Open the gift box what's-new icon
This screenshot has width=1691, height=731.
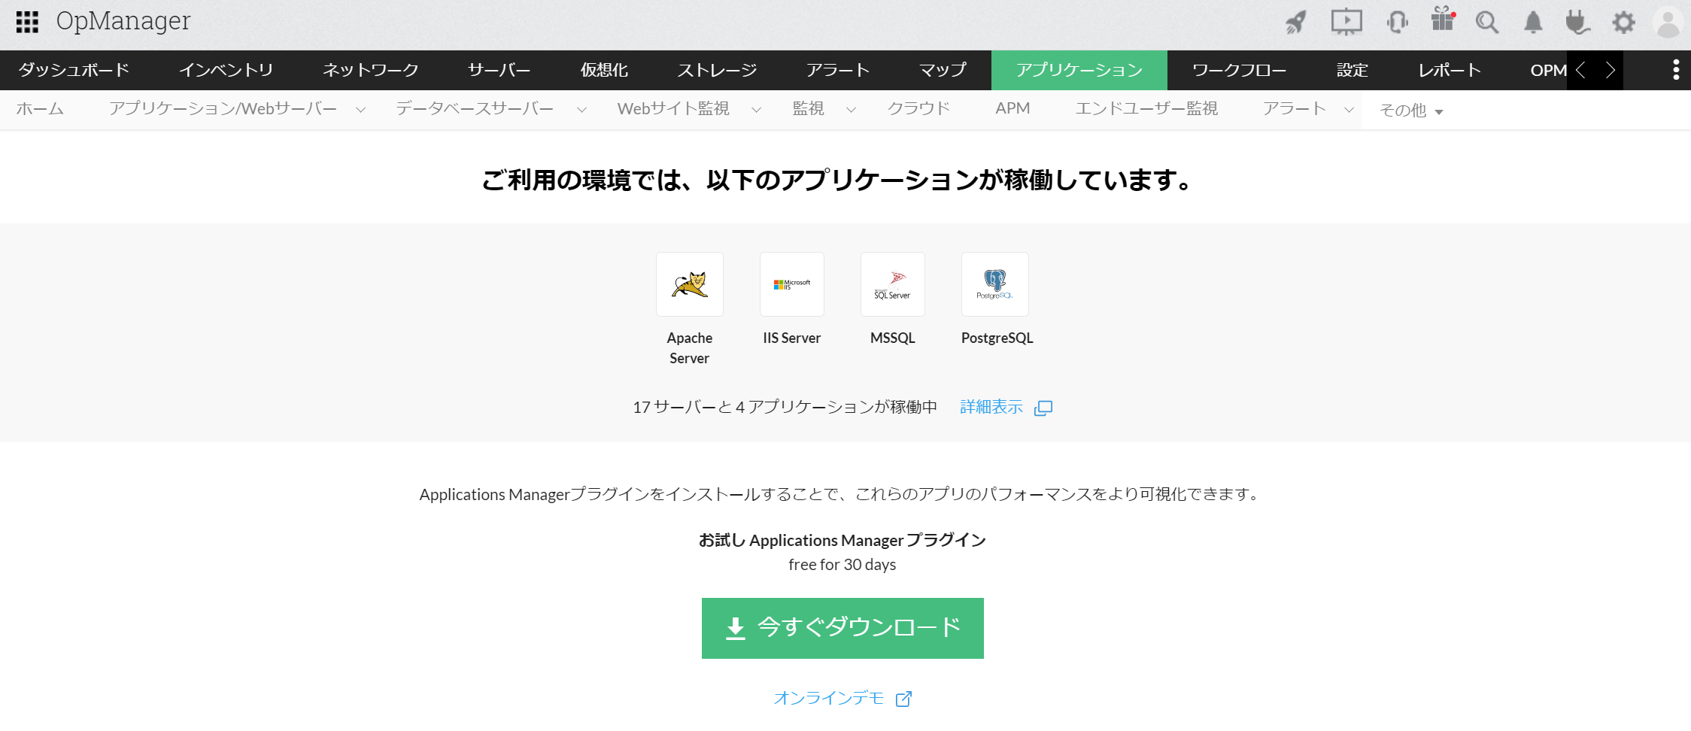point(1443,20)
